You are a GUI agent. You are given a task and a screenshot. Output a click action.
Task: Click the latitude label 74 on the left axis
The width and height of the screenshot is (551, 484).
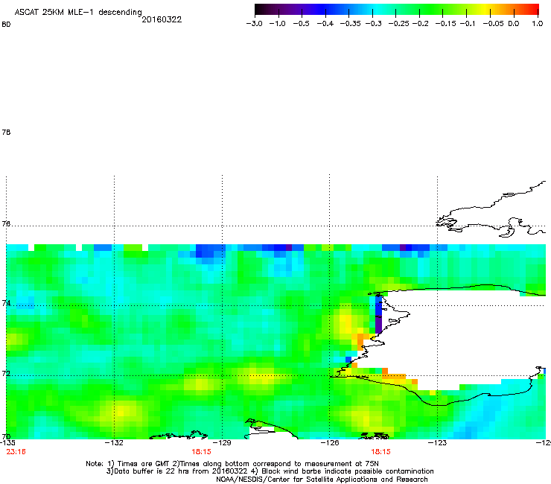pos(6,303)
